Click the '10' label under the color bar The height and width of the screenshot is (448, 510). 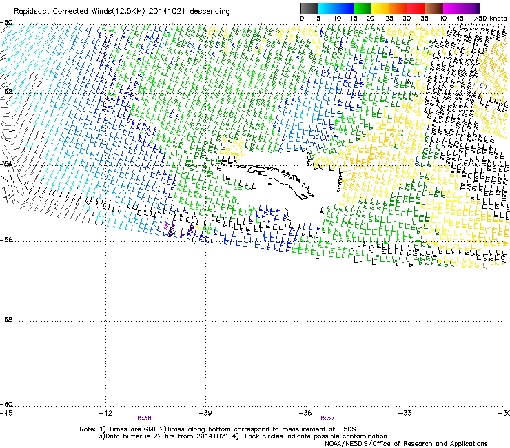[x=337, y=19]
